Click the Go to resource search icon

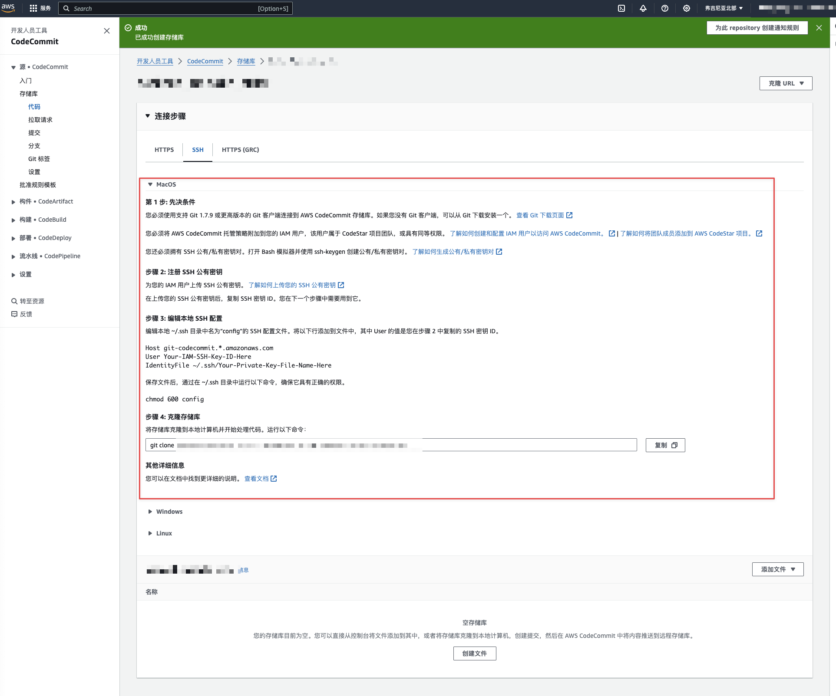(x=14, y=301)
